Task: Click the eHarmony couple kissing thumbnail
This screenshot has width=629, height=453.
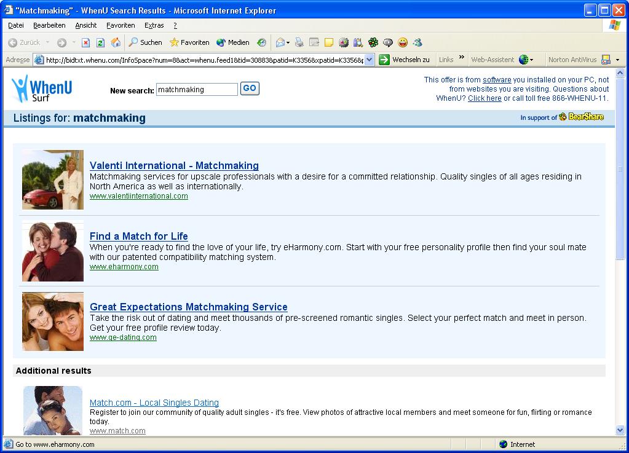Action: (x=53, y=252)
